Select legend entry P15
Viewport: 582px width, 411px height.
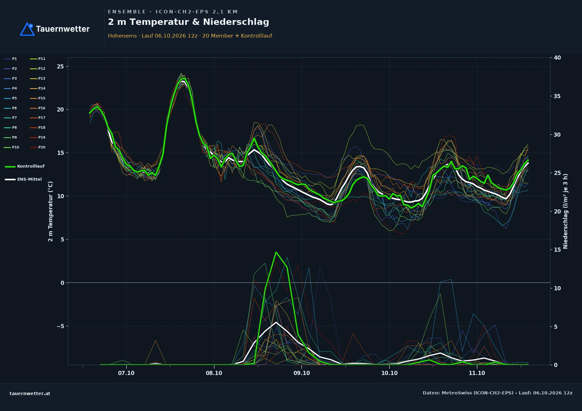pyautogui.click(x=38, y=98)
